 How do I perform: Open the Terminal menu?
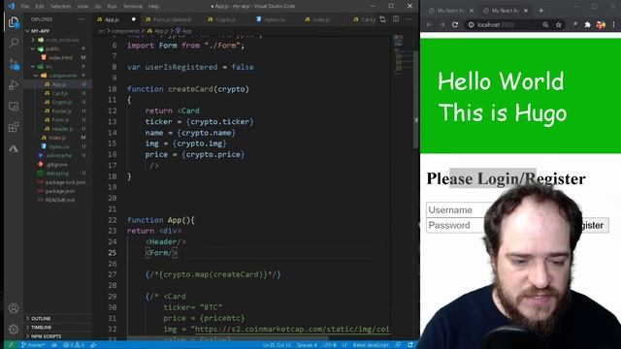[x=133, y=7]
